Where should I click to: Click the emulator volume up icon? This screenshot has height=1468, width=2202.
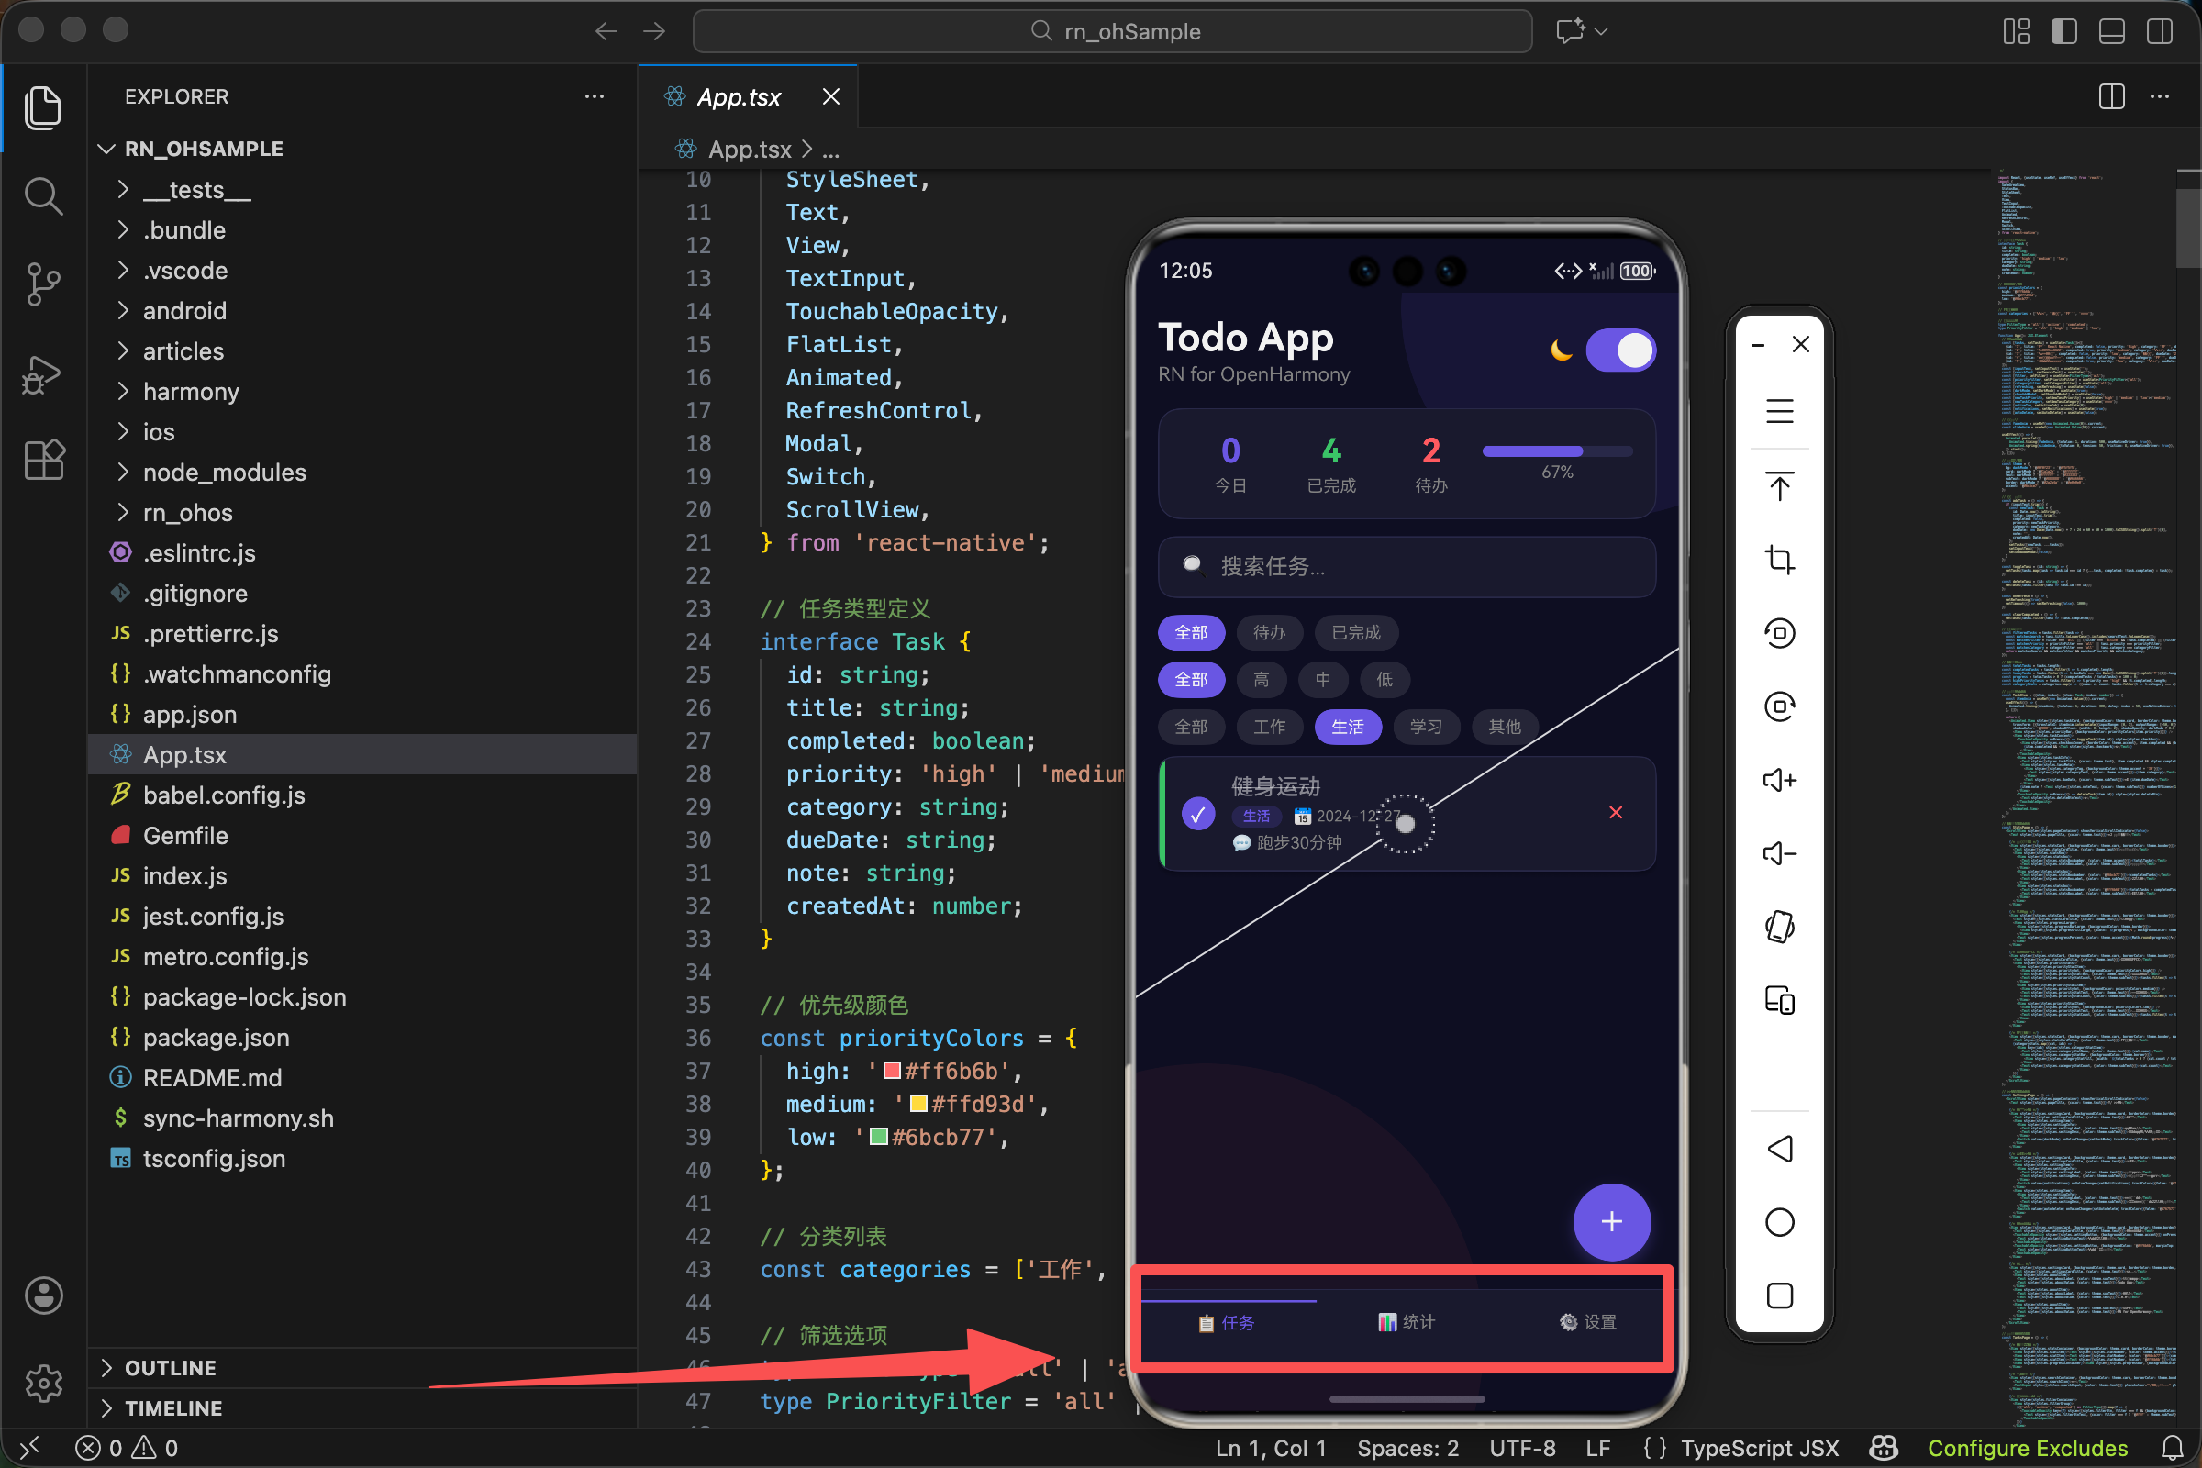point(1779,780)
